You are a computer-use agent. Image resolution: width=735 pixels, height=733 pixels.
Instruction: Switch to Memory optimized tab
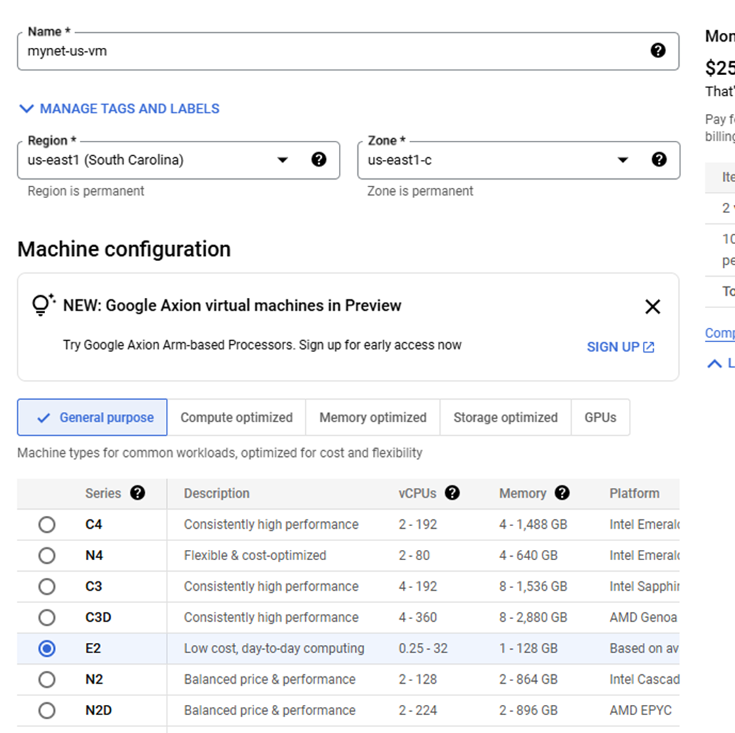pyautogui.click(x=373, y=417)
